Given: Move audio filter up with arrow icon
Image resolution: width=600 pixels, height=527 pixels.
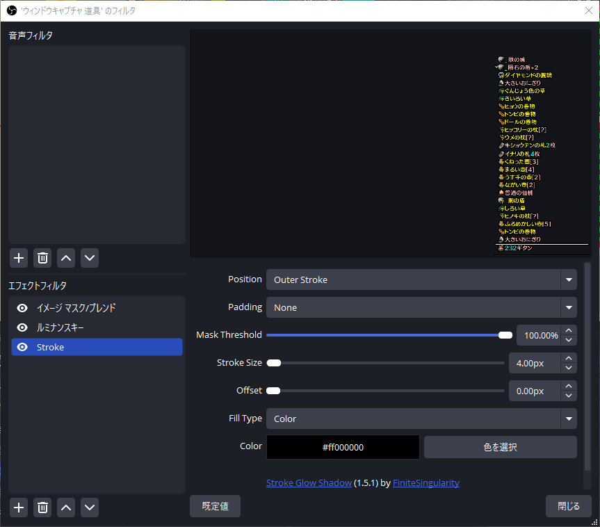Looking at the screenshot, I should (x=66, y=258).
